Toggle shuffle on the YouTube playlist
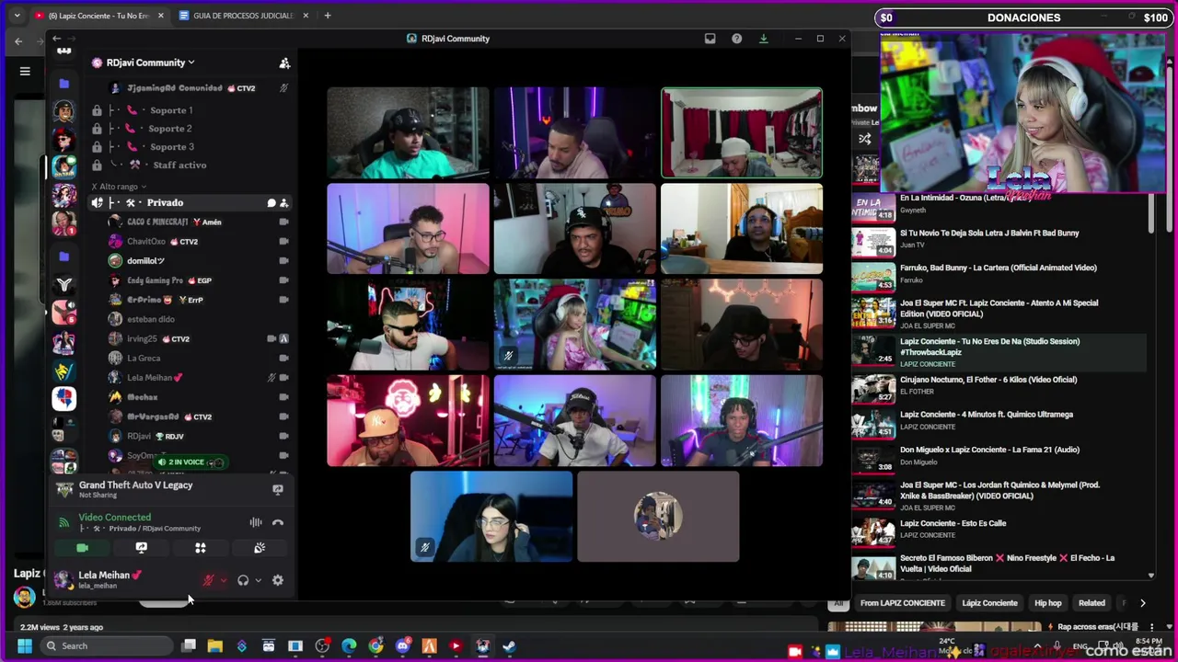This screenshot has width=1178, height=662. (865, 139)
